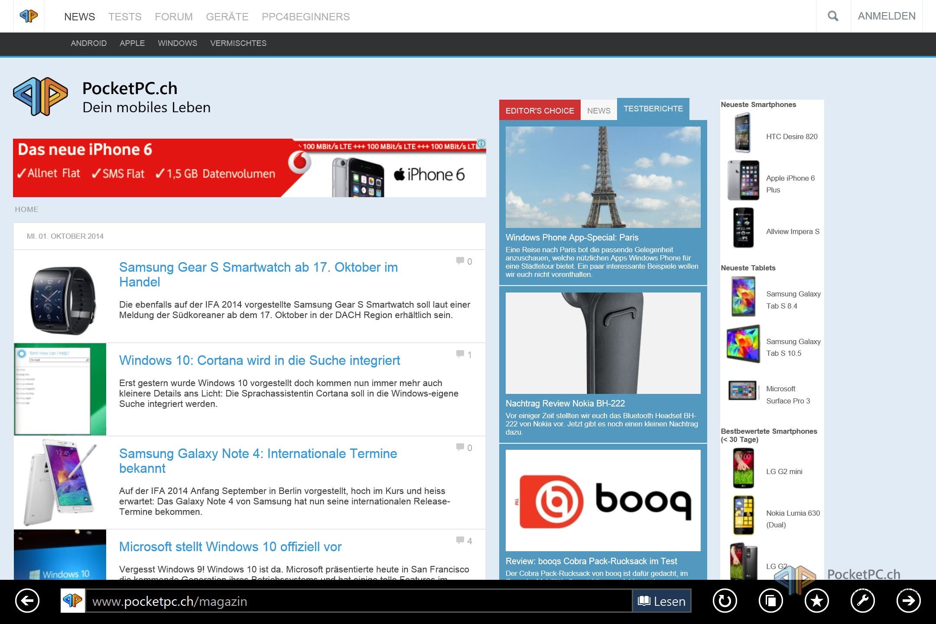Reload the page with the refresh icon

click(725, 601)
